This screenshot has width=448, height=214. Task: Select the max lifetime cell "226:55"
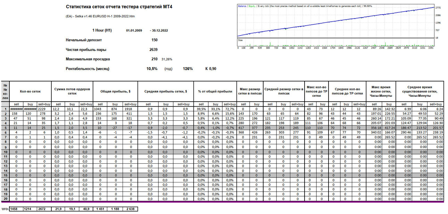coord(389,113)
